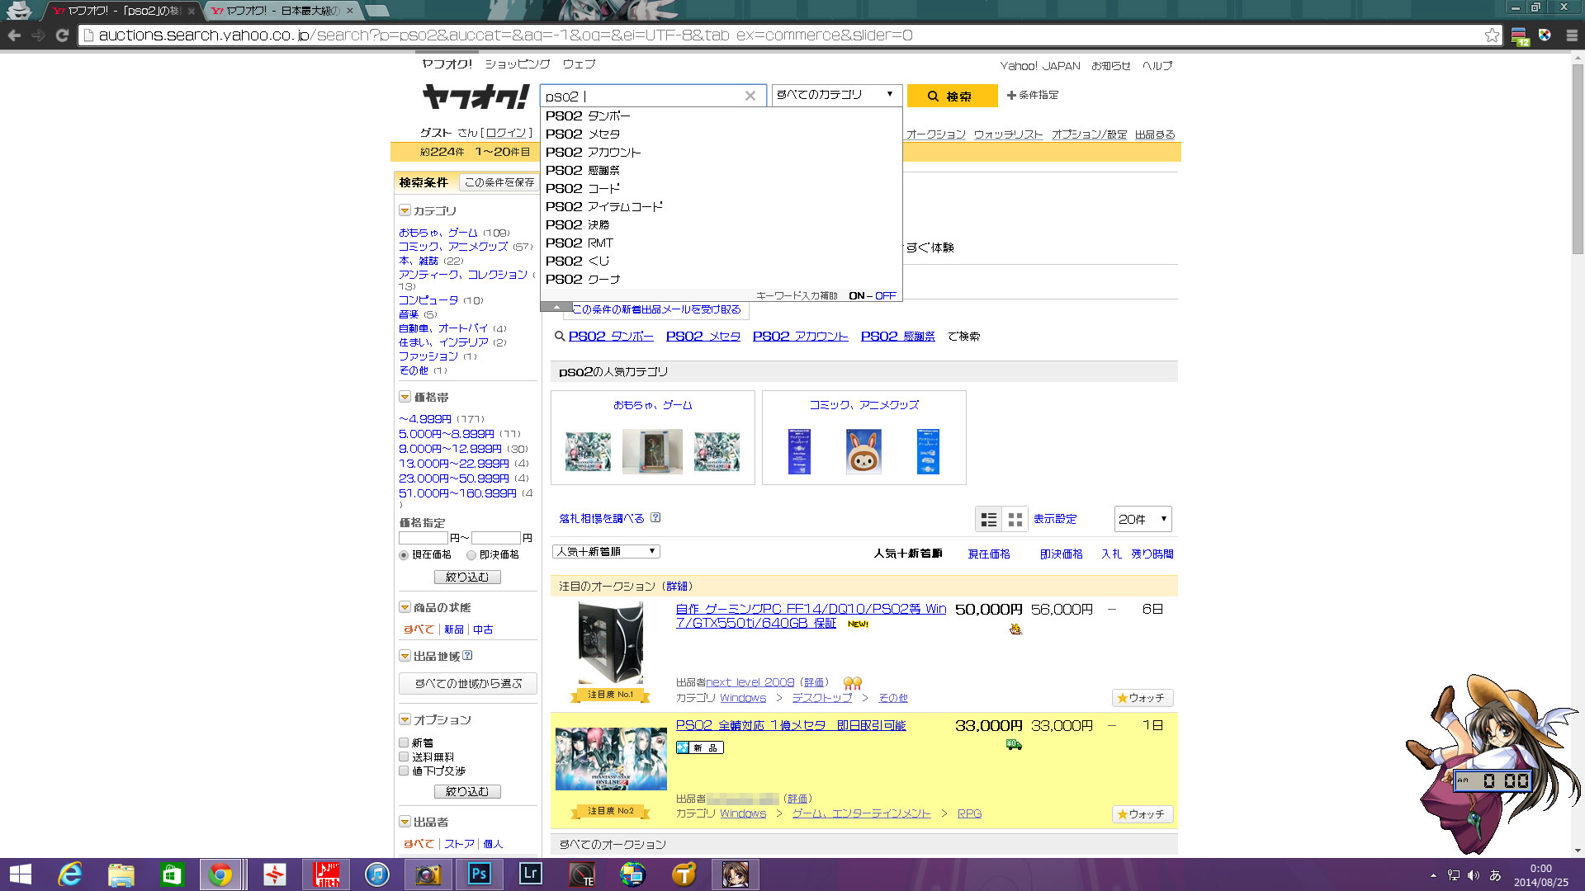Sort results by 残り時間 column

pos(1152,554)
